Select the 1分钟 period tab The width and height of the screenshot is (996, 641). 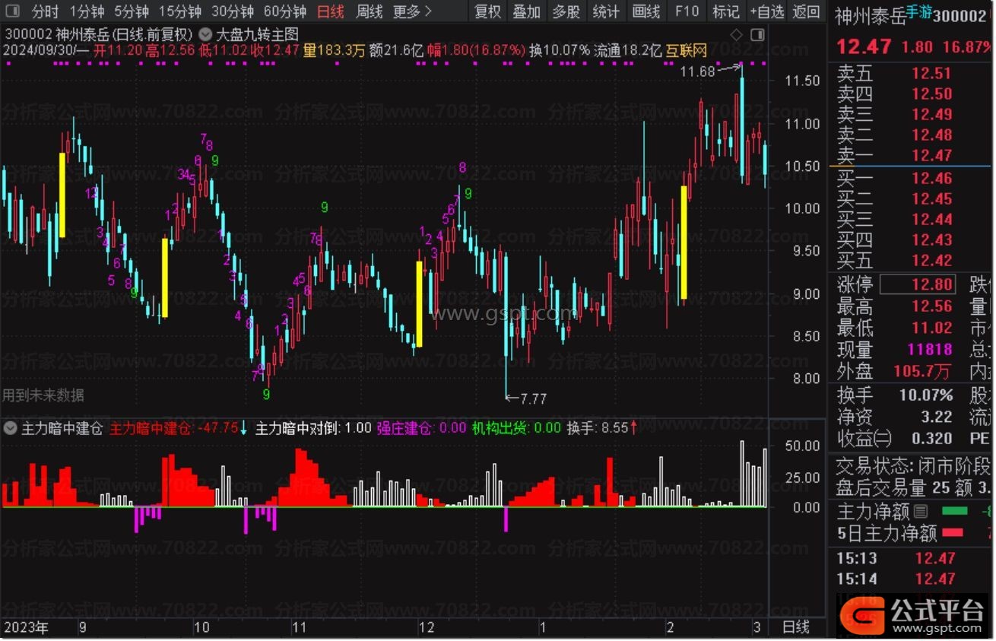click(87, 11)
